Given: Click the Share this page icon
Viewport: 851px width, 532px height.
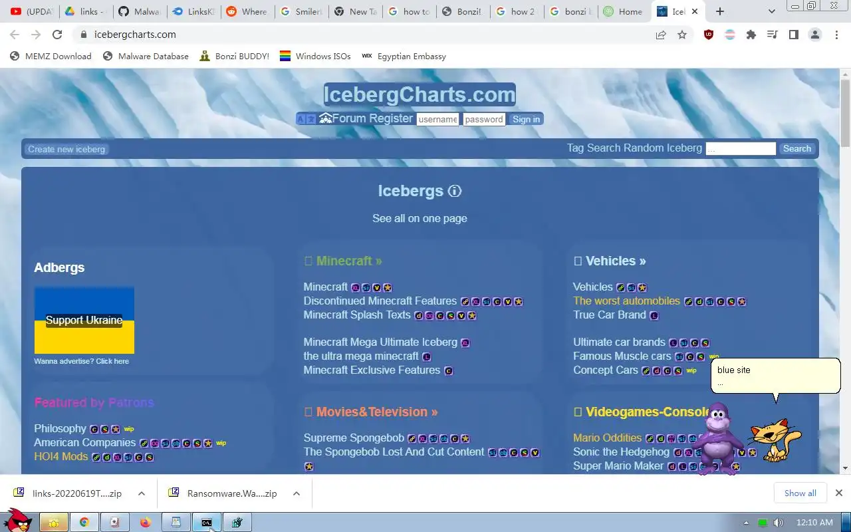Looking at the screenshot, I should [661, 35].
